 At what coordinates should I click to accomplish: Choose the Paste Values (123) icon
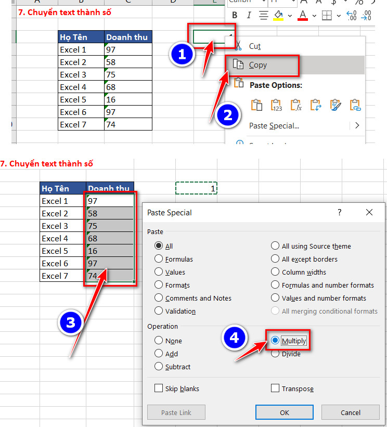point(276,106)
